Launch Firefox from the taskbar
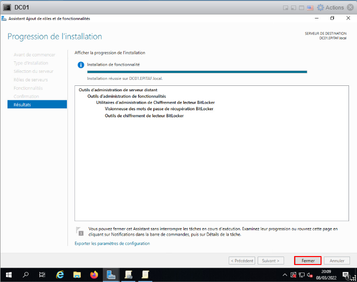 (94, 275)
